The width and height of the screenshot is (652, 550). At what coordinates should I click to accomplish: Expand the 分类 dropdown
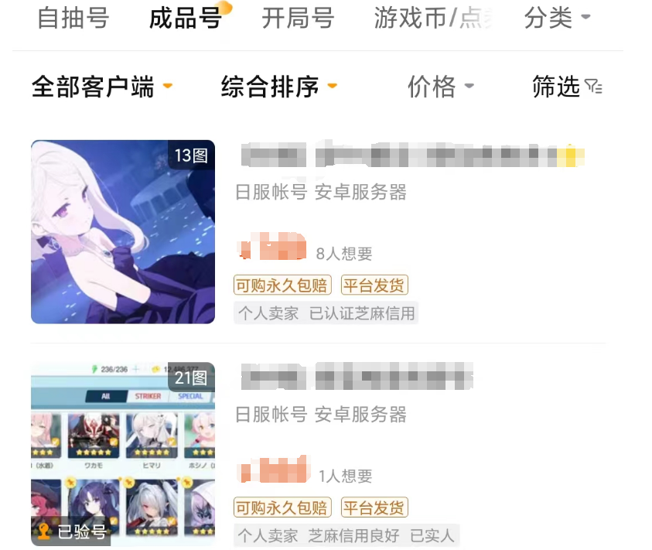(x=557, y=18)
